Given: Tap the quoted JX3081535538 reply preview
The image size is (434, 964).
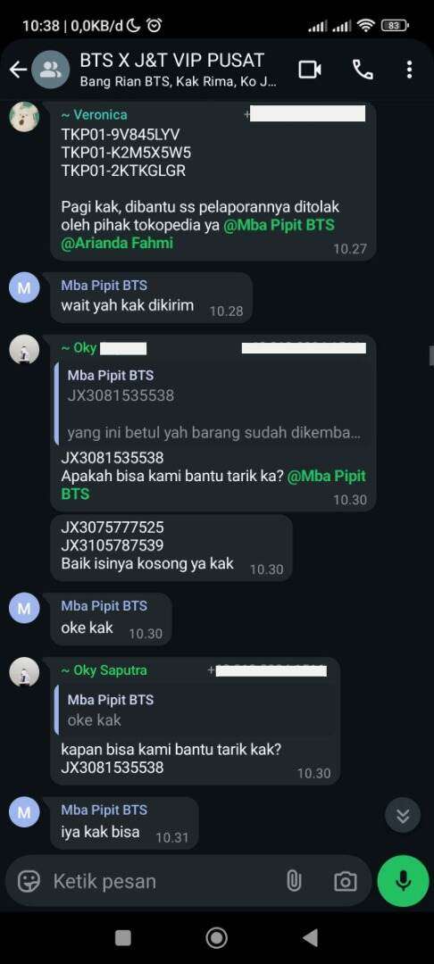Looking at the screenshot, I should pyautogui.click(x=213, y=403).
